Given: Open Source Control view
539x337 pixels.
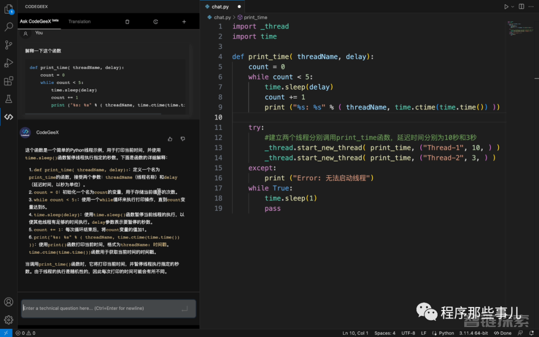Looking at the screenshot, I should 8,45.
